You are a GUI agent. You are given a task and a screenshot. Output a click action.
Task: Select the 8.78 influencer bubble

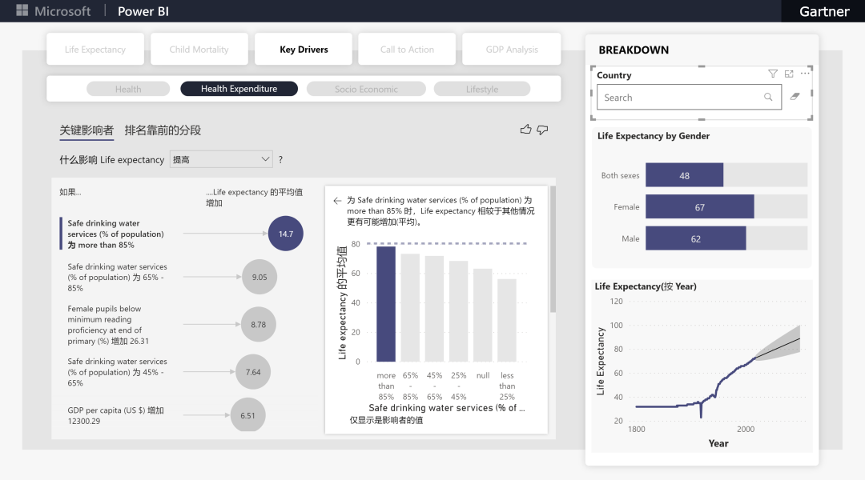(258, 325)
